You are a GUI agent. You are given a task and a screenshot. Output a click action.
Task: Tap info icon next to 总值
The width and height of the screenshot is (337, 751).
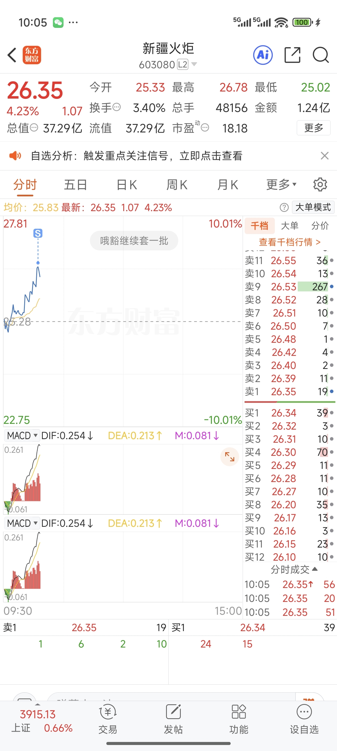[34, 128]
